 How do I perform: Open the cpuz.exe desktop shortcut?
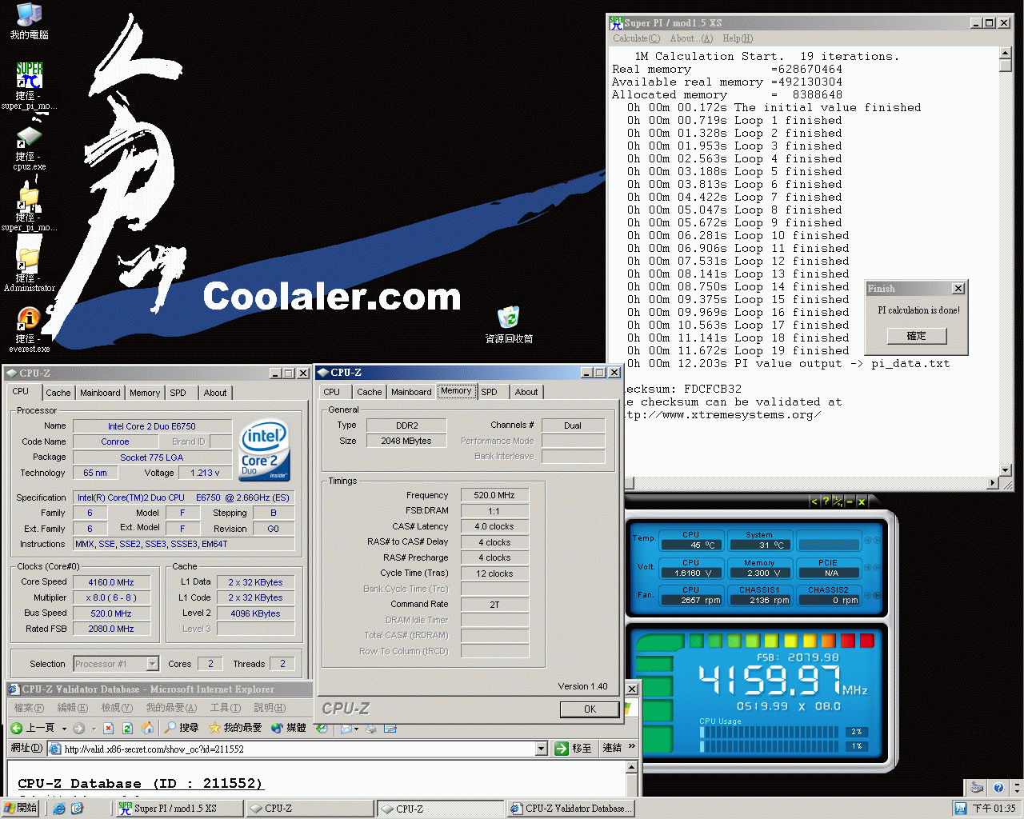pyautogui.click(x=30, y=148)
